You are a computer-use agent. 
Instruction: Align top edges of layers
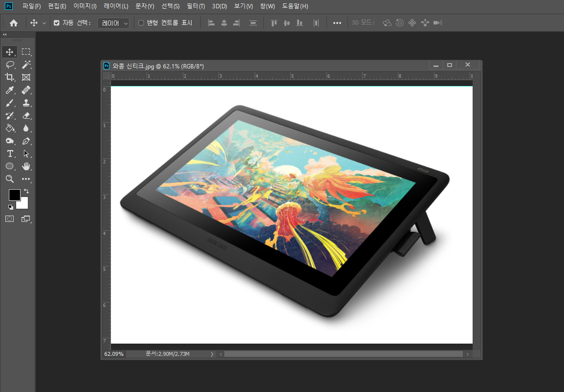[274, 23]
